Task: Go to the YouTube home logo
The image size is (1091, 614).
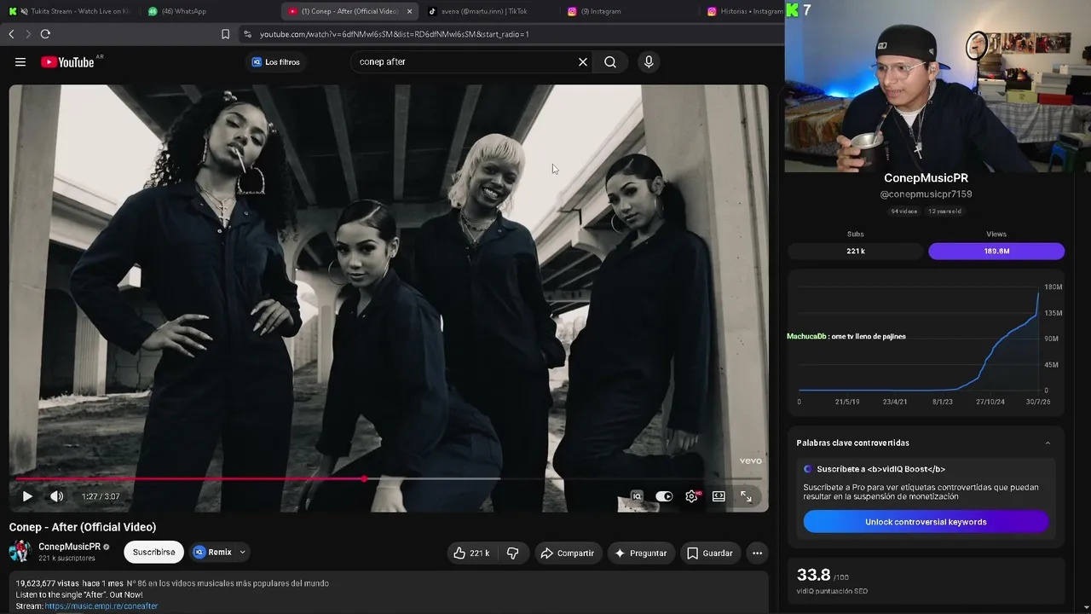Action: (67, 61)
